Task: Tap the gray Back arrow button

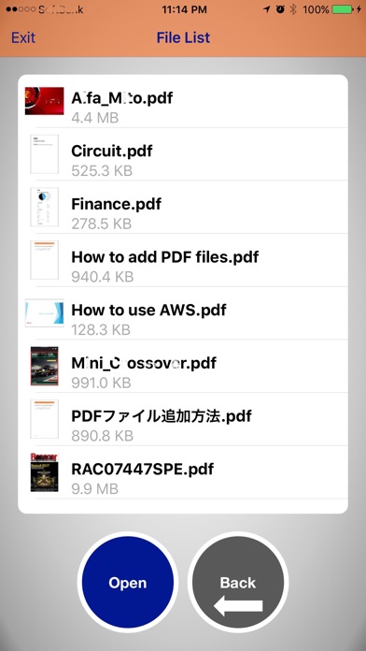Action: pos(238,582)
